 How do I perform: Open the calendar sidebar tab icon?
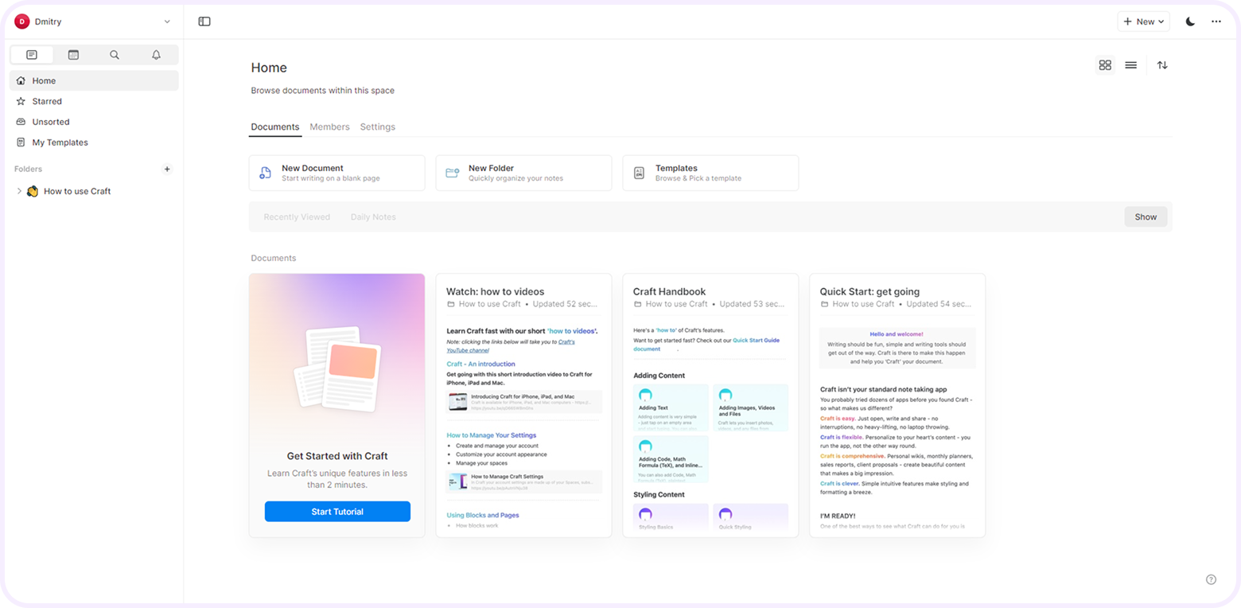(73, 55)
